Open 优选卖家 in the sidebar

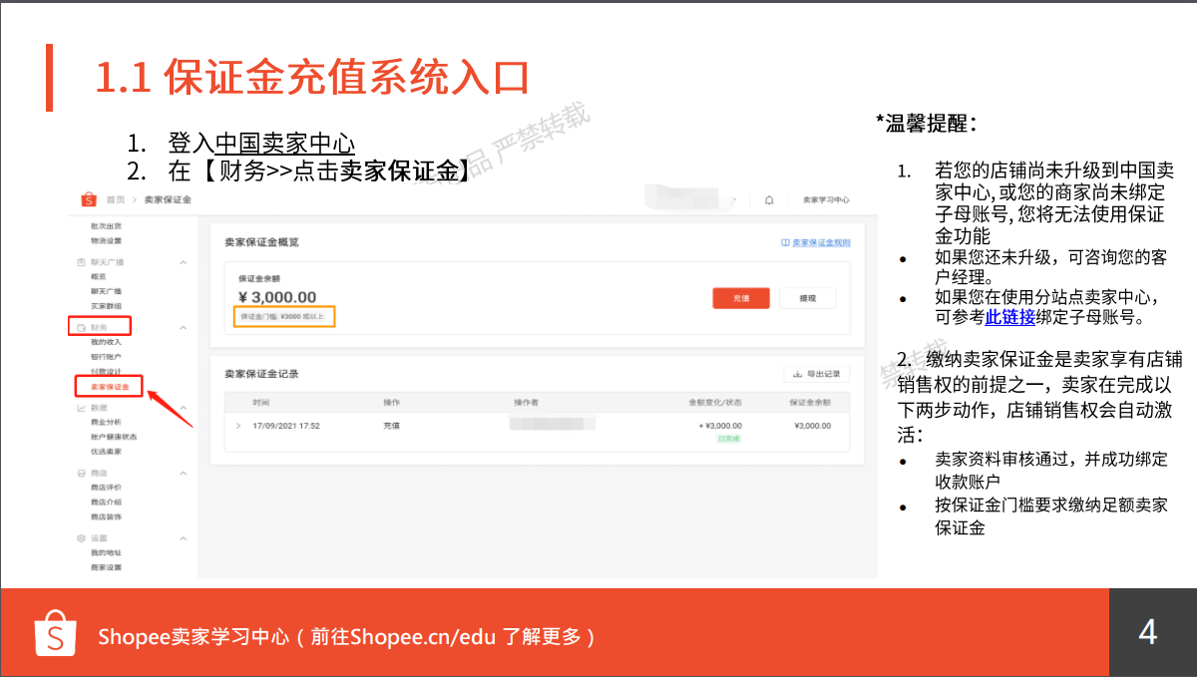point(106,452)
